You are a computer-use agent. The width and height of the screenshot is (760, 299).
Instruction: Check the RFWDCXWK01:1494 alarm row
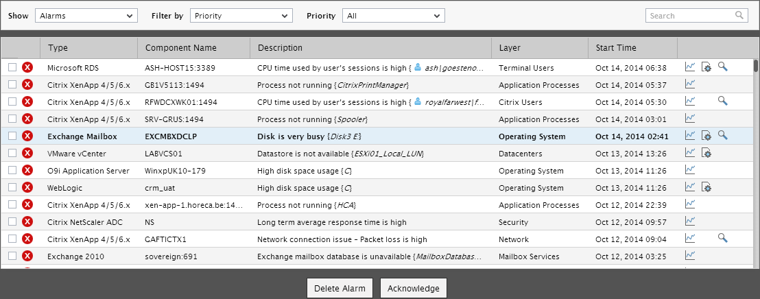coord(12,101)
